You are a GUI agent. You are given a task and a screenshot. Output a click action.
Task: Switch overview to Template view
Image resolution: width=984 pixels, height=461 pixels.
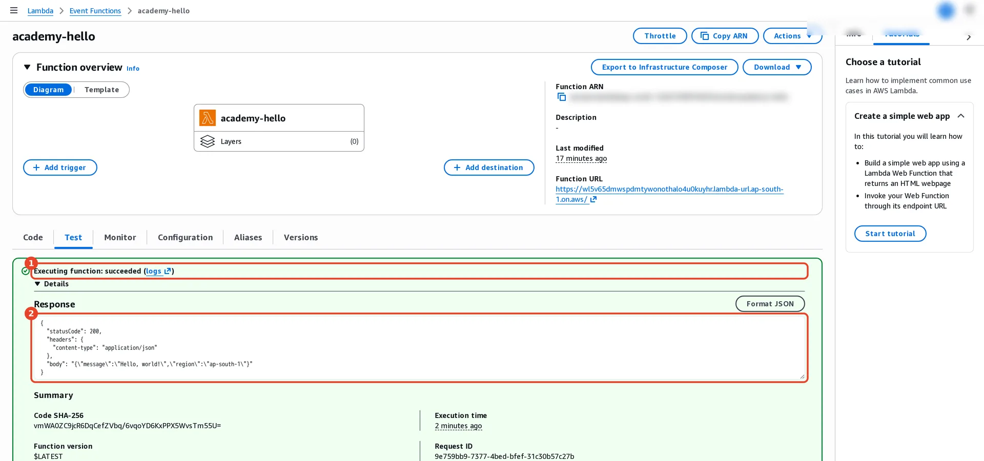pyautogui.click(x=101, y=90)
